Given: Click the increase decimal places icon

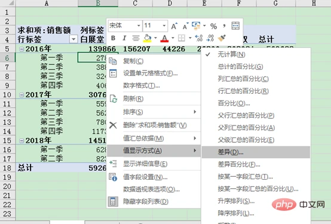Looking at the screenshot, I should (198, 38).
